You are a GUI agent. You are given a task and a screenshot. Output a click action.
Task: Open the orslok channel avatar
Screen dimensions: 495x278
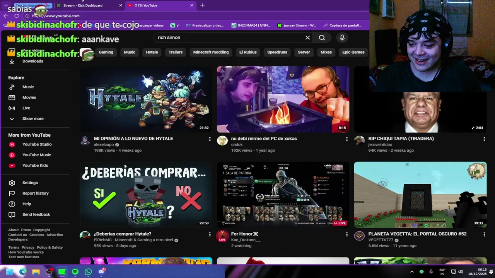222,141
